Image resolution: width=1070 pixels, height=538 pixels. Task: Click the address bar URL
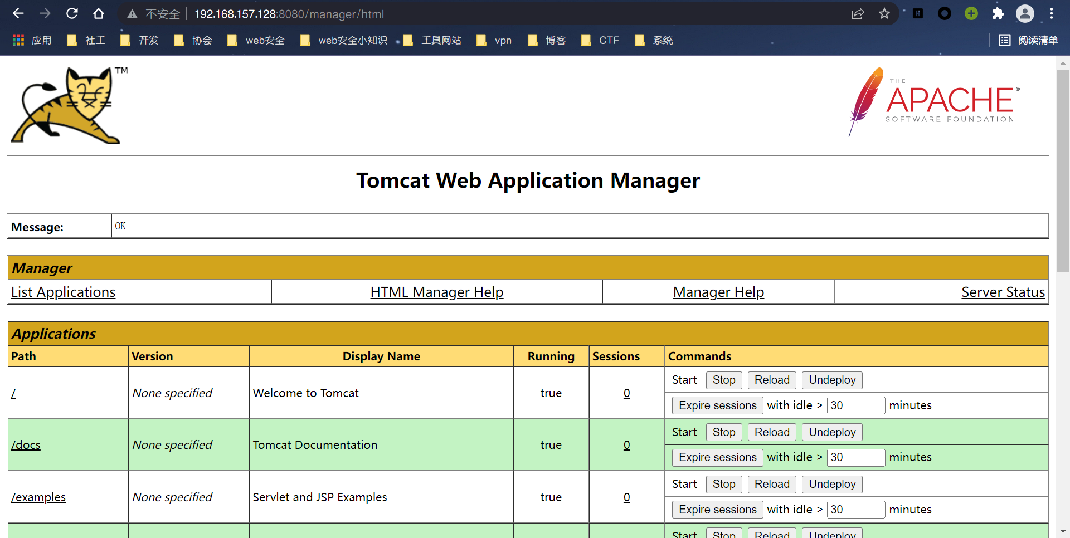click(x=289, y=14)
